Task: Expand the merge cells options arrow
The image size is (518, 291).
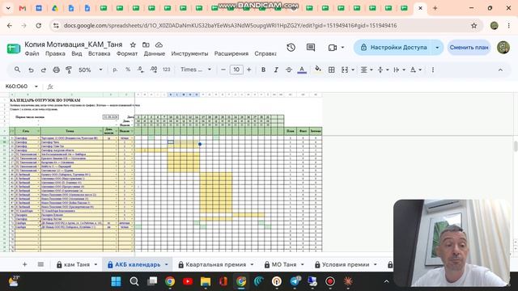Action: pyautogui.click(x=353, y=70)
